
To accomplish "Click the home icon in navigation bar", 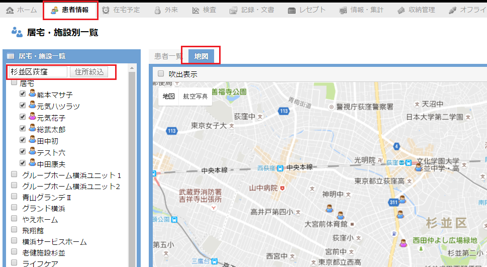I will pyautogui.click(x=10, y=10).
